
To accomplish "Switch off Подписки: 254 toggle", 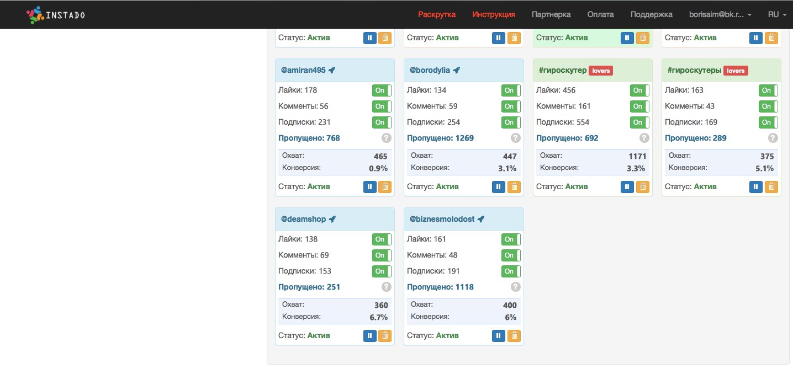I will click(x=511, y=122).
